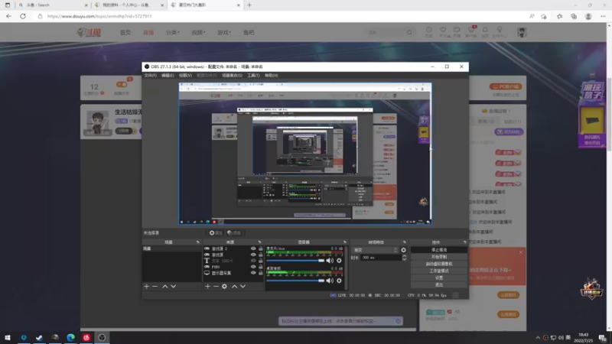Pop out the 来源 dock panel

[259, 242]
